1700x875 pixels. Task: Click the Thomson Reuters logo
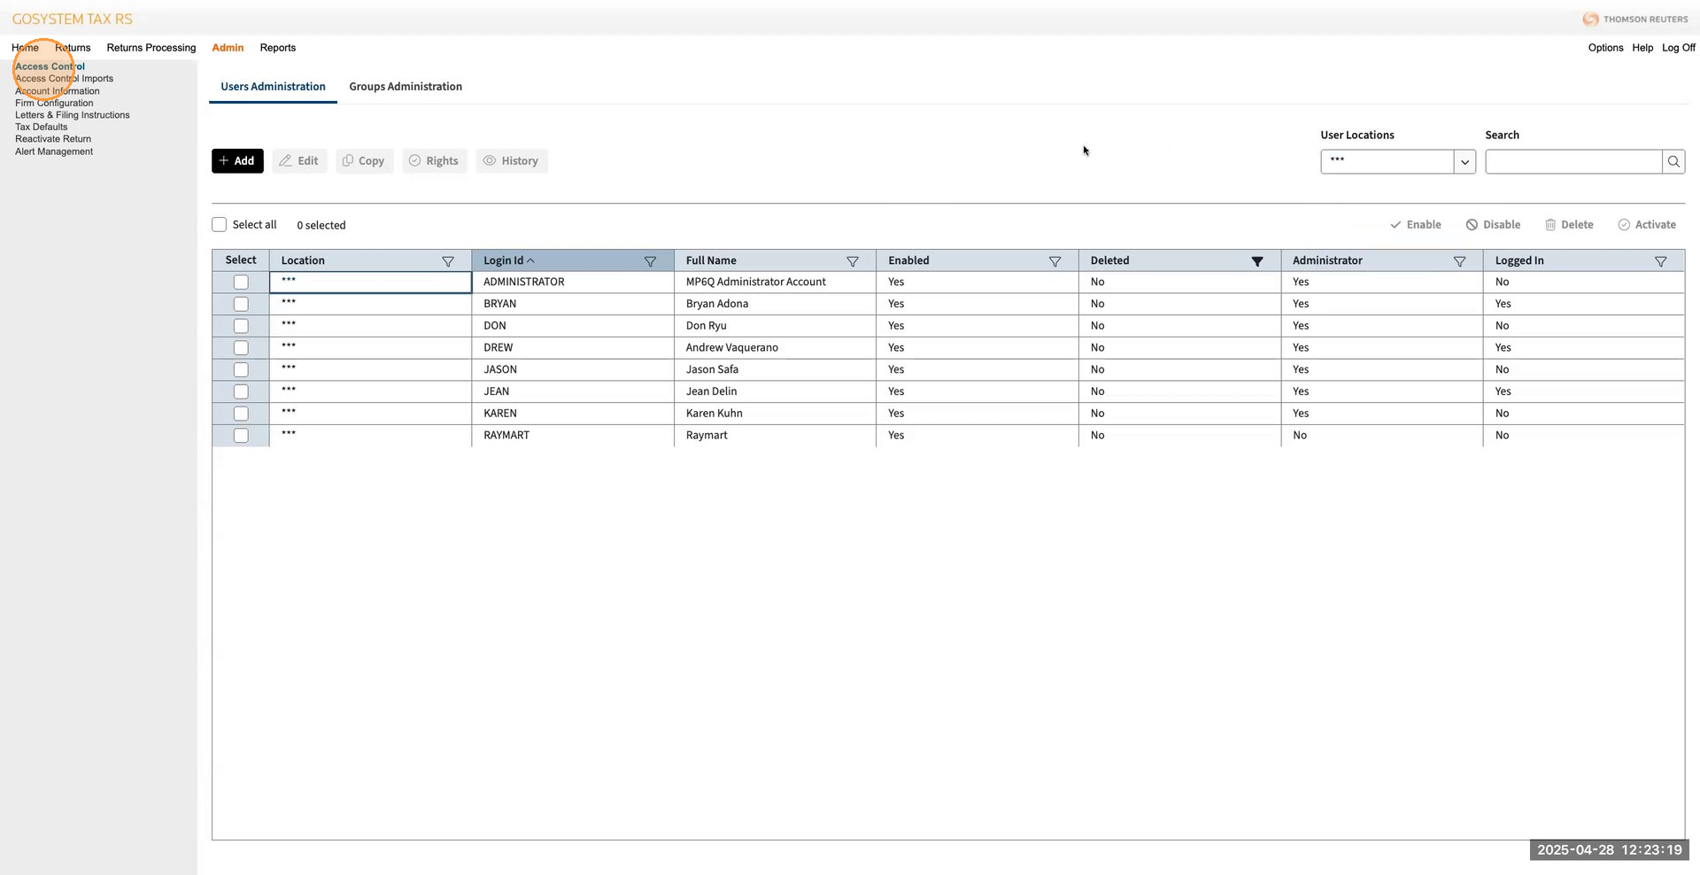pyautogui.click(x=1635, y=19)
